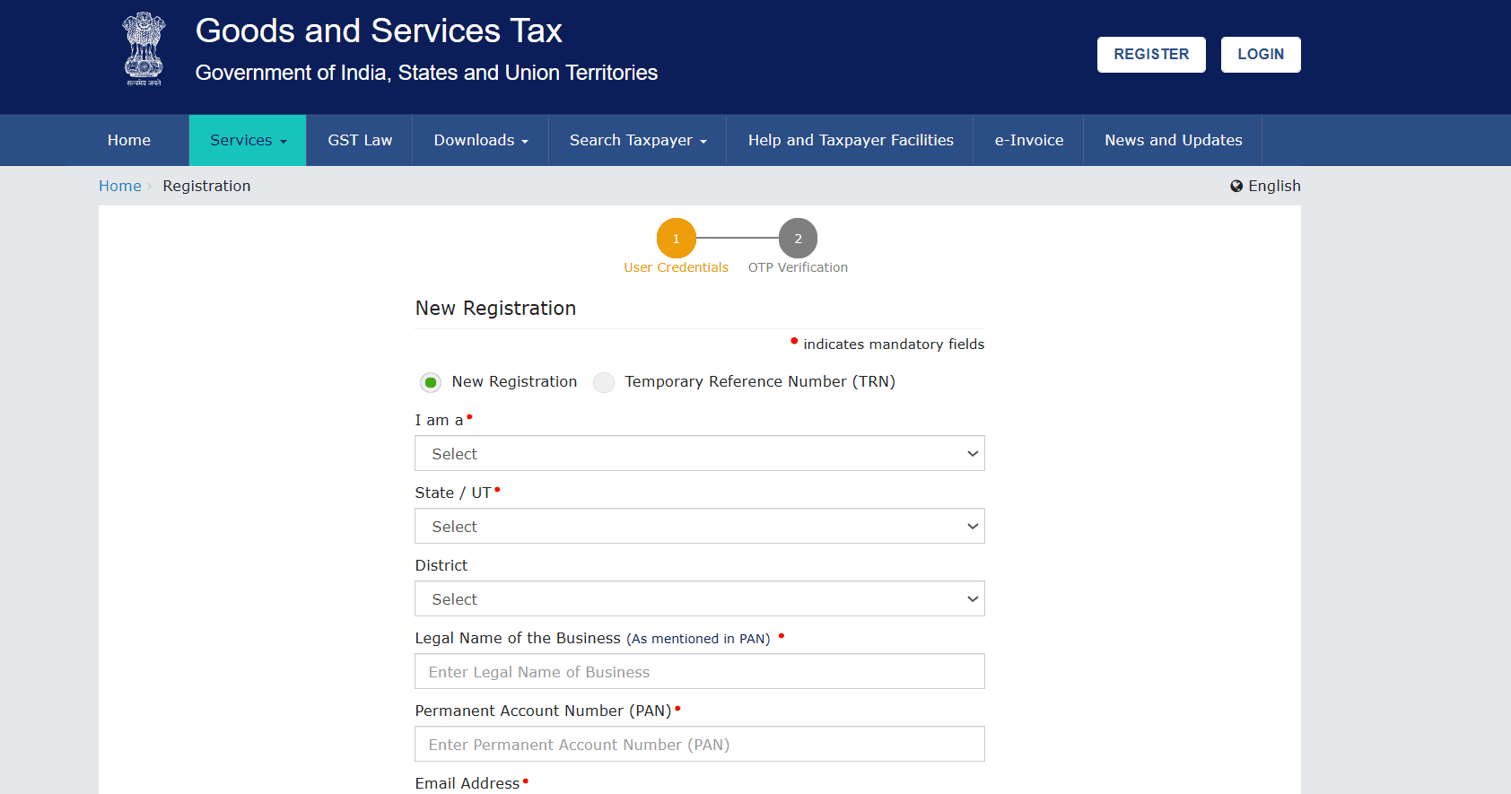Open Help and Taxpayer Facilities
The image size is (1511, 794).
pos(851,140)
